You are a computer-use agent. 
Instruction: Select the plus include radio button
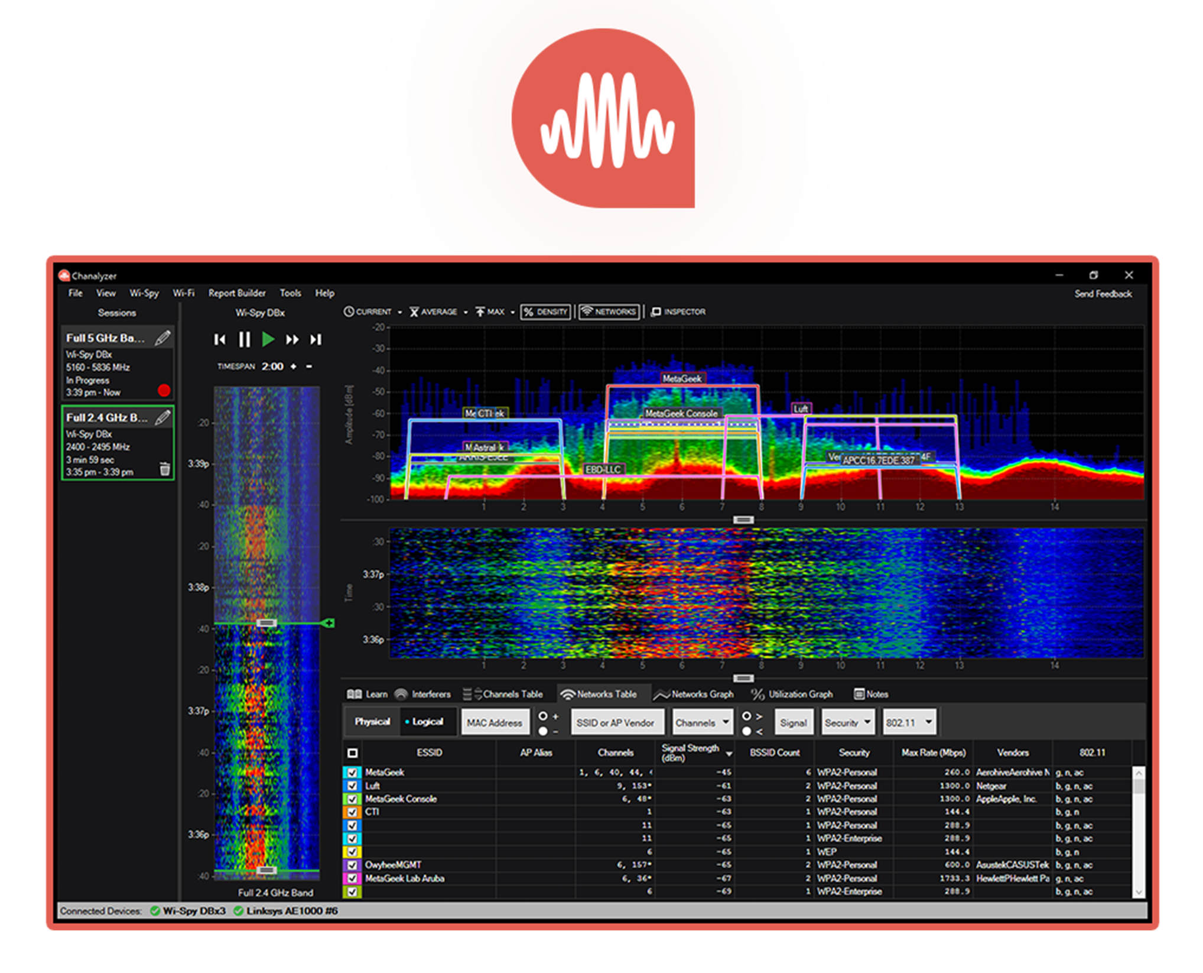pos(542,716)
